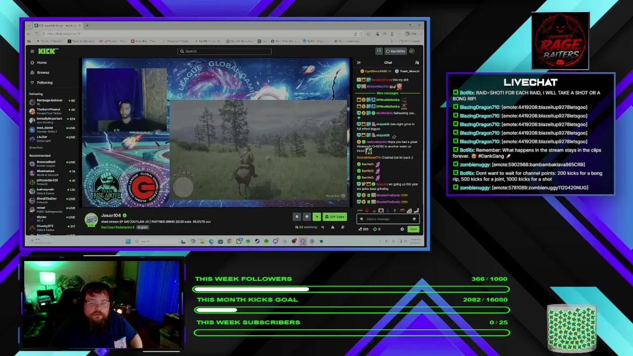This screenshot has height=356, width=633.
Task: Select the Kick browser tab
Action: tap(57, 25)
